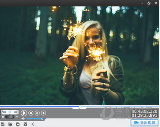Mute audio with the speaker icon
Screen dimensions: 160x127
23,119
